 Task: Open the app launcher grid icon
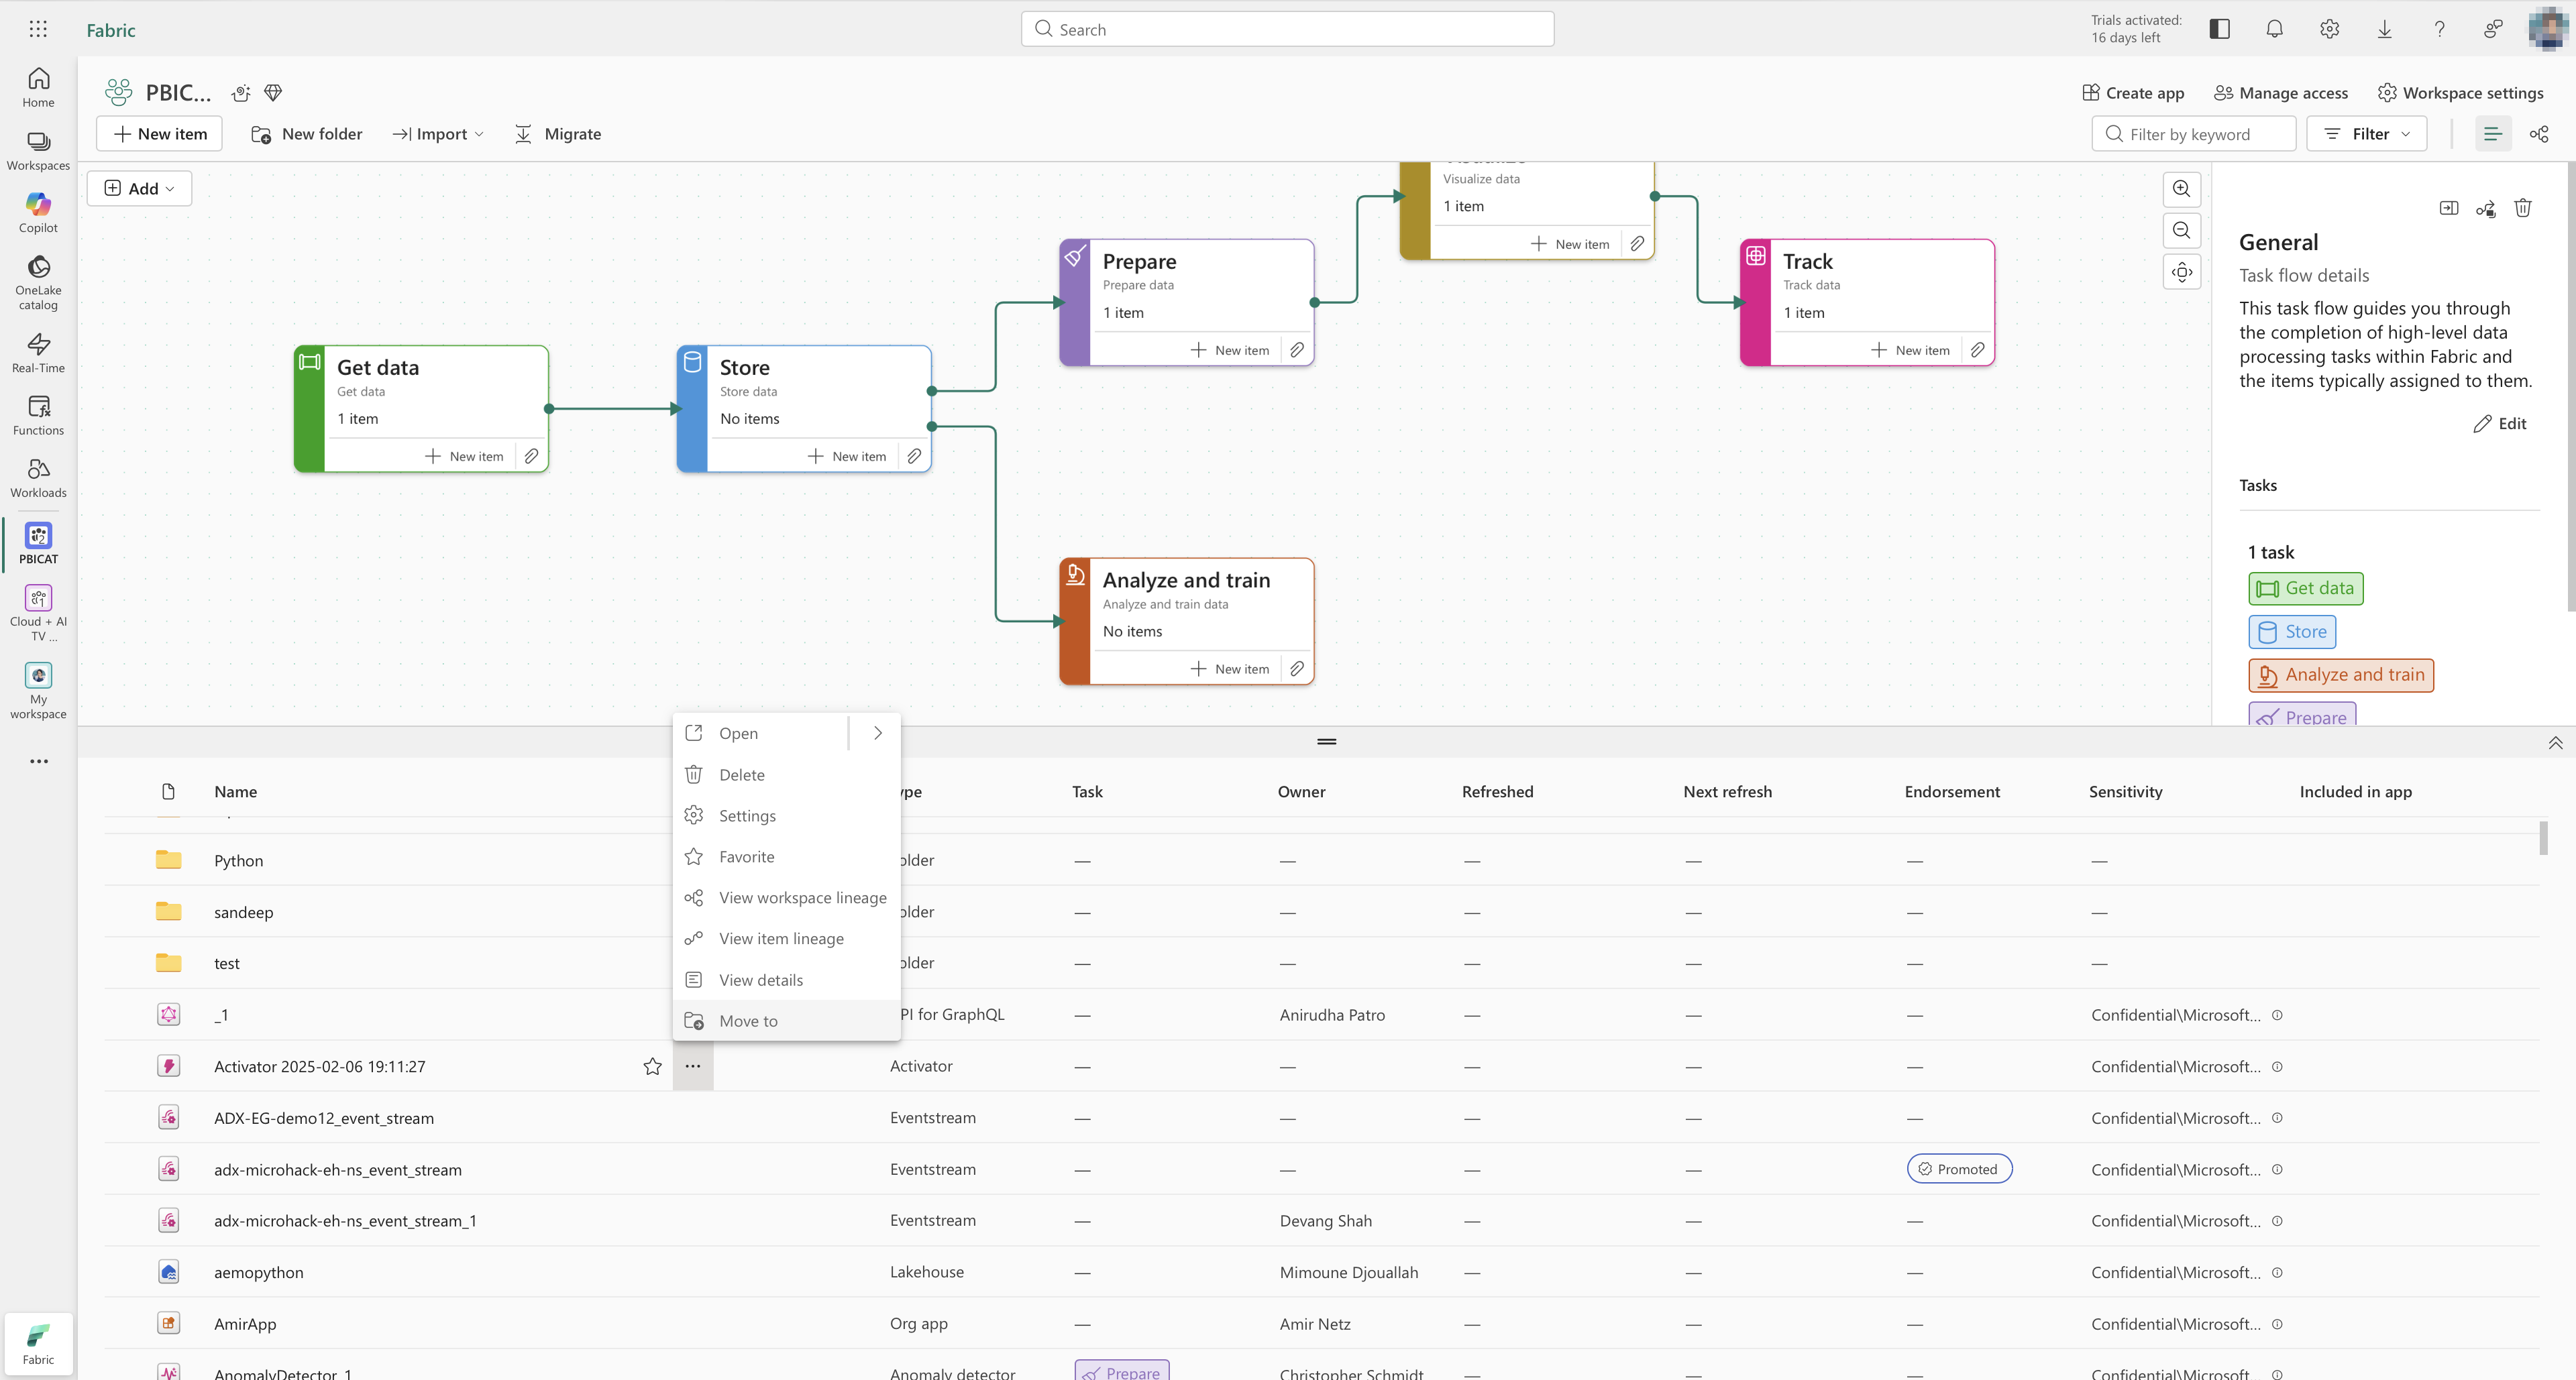[38, 29]
